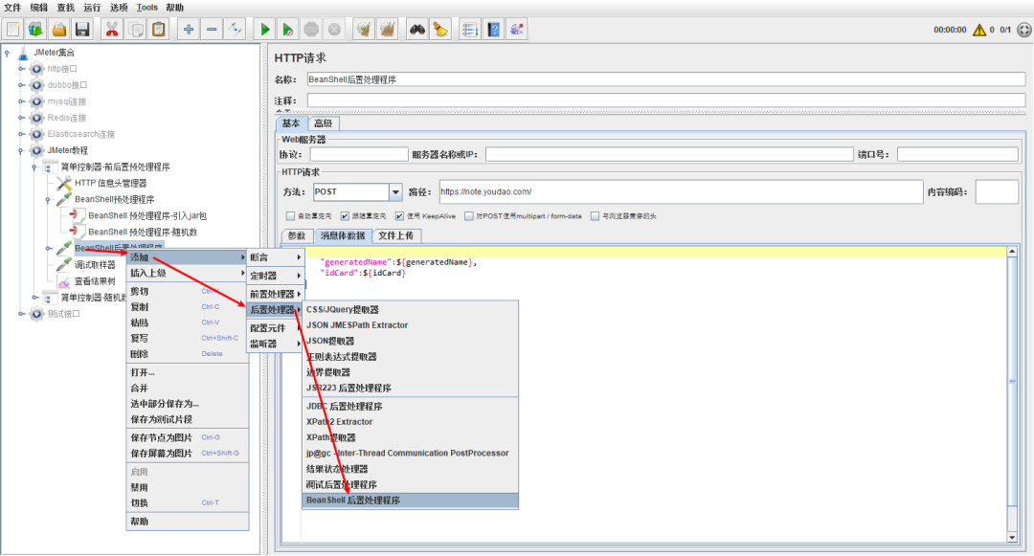Click the yellow warning triangle log icon

(979, 30)
